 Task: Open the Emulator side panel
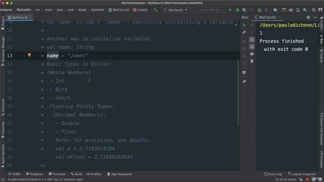click(321, 159)
